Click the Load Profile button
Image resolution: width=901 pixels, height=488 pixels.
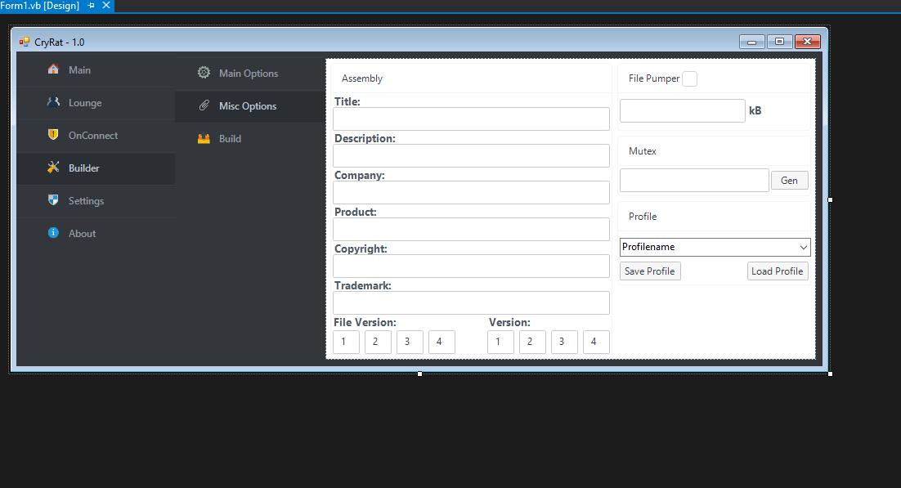778,271
